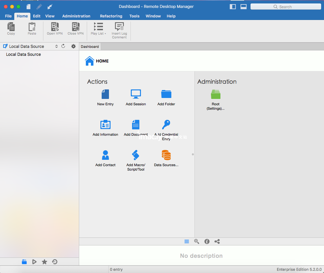Click the Add Document icon
This screenshot has height=273, width=324.
(x=136, y=125)
